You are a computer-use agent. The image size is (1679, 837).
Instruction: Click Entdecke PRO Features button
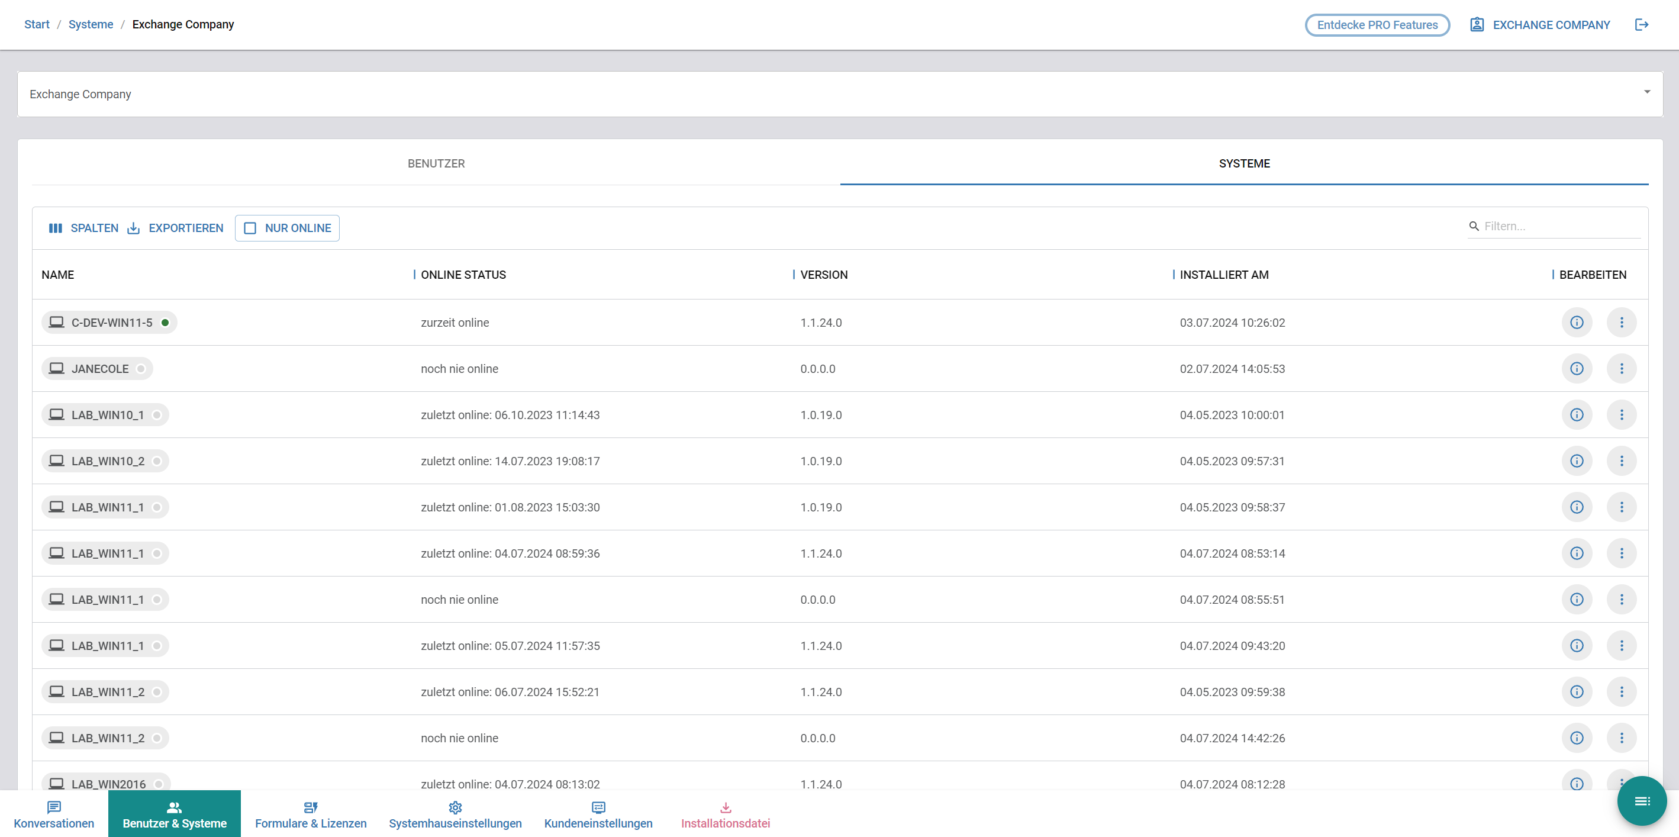(1377, 25)
